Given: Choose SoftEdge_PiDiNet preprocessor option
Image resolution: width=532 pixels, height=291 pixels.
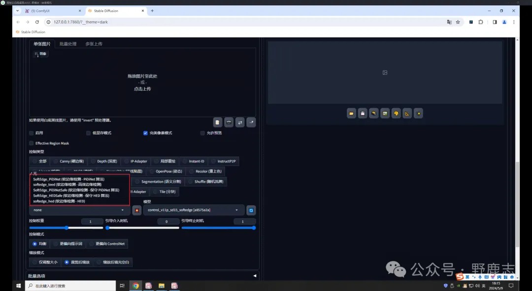Looking at the screenshot, I should [69, 179].
